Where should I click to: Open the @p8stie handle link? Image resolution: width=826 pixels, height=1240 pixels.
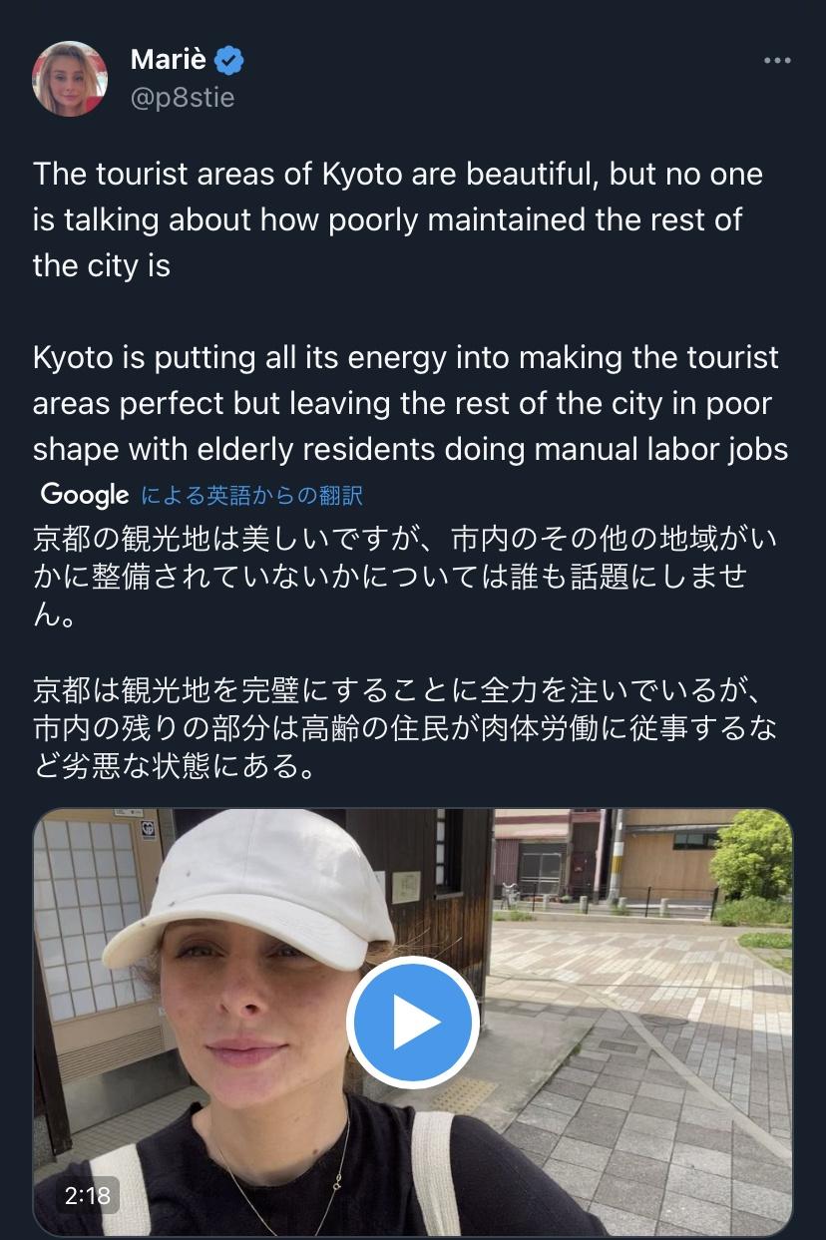183,98
